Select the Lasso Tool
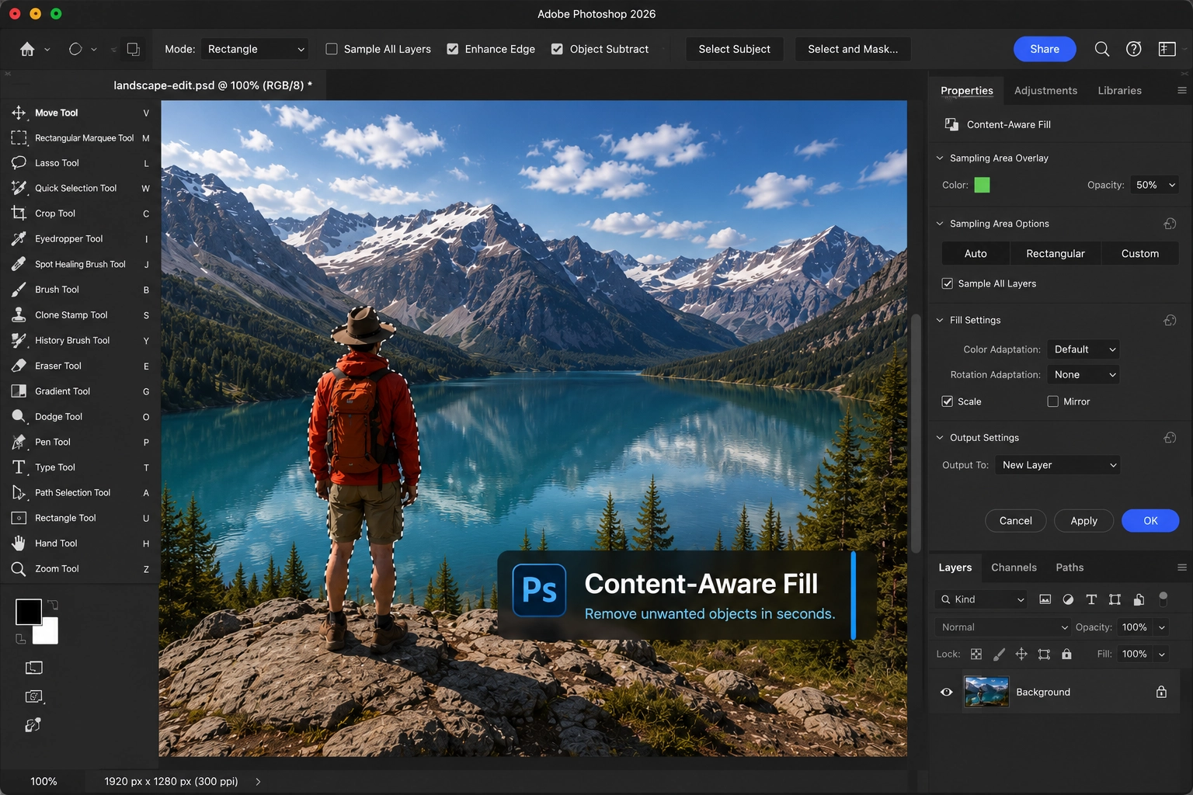Image resolution: width=1193 pixels, height=795 pixels. pos(79,163)
